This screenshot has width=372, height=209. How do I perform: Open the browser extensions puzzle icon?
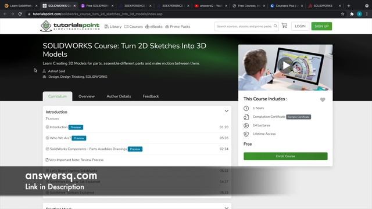click(x=352, y=14)
